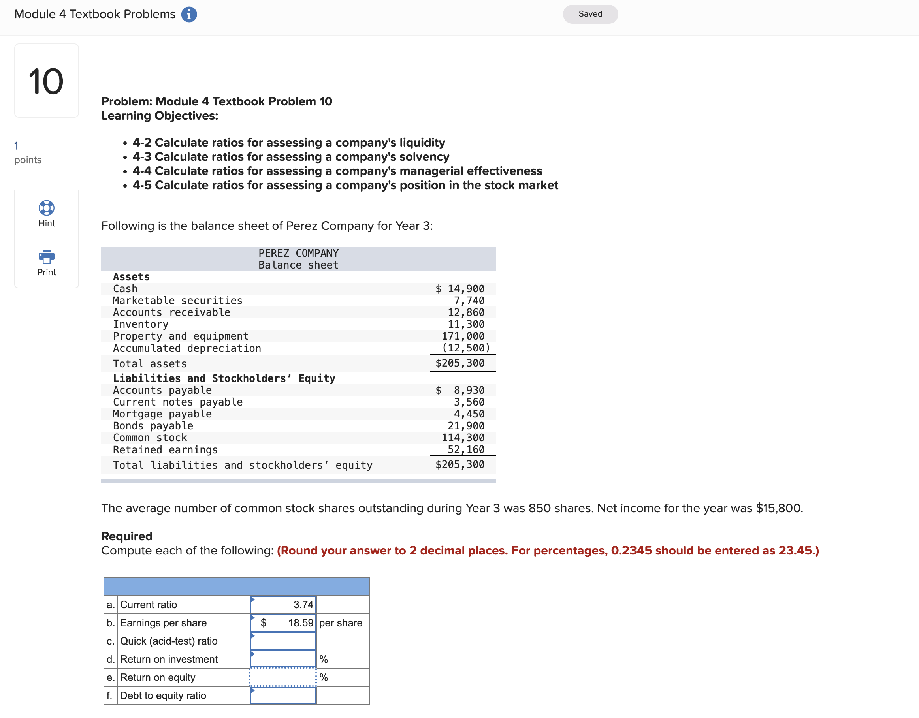919x718 pixels.
Task: Click the blue flag marker on the Quick ratio cell
Action: [x=253, y=635]
